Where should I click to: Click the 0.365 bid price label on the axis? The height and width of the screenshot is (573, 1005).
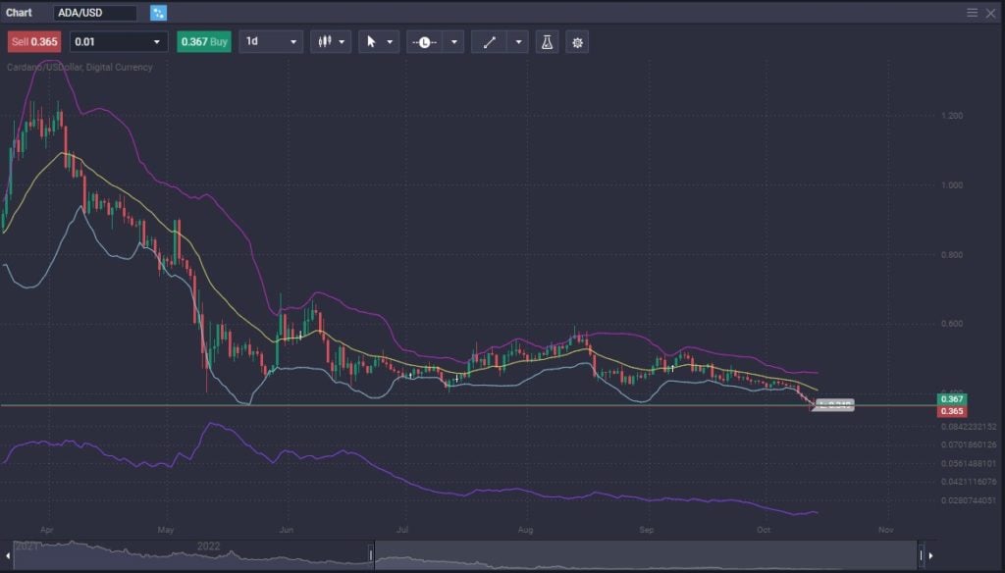click(x=952, y=411)
